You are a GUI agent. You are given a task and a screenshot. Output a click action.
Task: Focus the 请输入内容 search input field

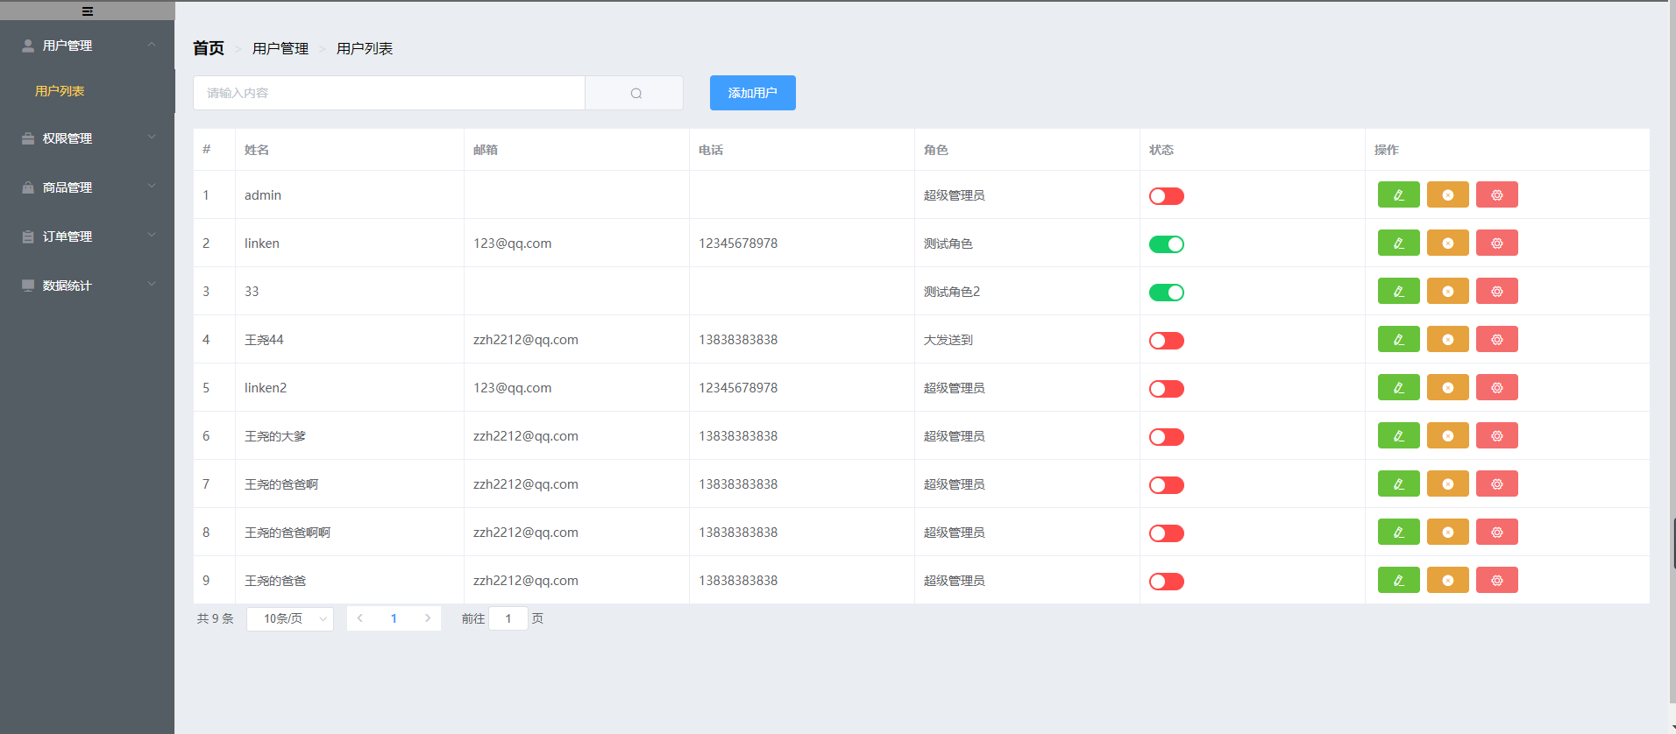(388, 93)
